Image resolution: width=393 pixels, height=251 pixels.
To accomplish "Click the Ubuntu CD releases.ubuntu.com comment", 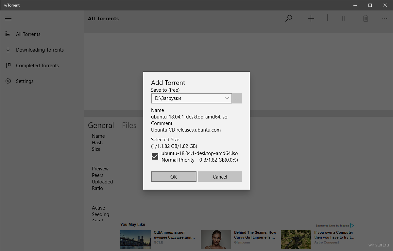I will tap(186, 130).
